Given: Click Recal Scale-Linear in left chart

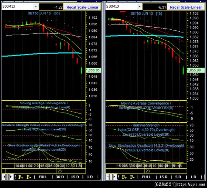Looking at the screenshot, I should (82, 7).
